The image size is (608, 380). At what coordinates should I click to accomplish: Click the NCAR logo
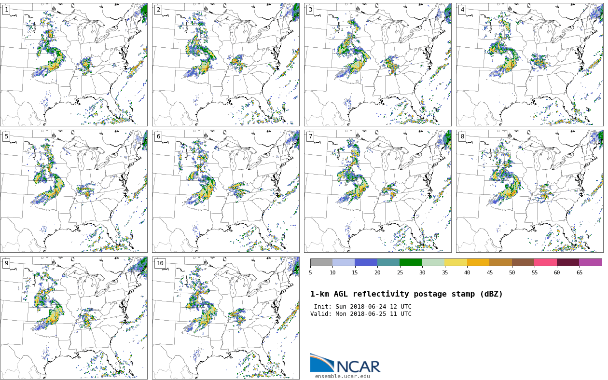tap(345, 364)
